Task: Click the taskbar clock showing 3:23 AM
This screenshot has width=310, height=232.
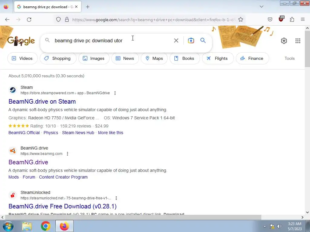Action: click(295, 226)
